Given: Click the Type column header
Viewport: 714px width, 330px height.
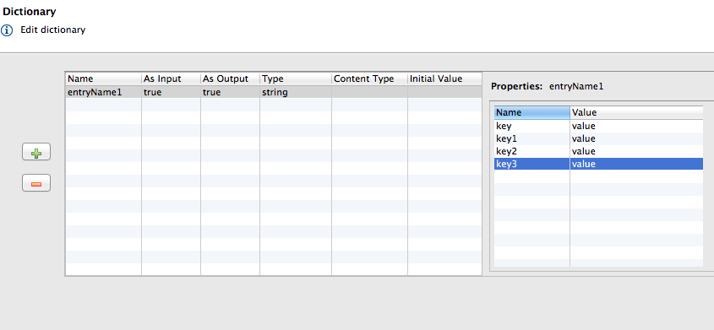Looking at the screenshot, I should tap(296, 78).
